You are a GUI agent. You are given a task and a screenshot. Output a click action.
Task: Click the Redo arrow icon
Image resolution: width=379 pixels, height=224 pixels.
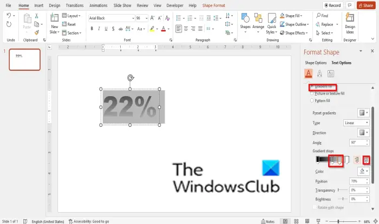(x=9, y=24)
